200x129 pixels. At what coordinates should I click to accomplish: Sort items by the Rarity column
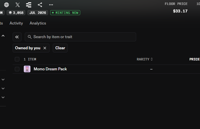tap(145, 59)
